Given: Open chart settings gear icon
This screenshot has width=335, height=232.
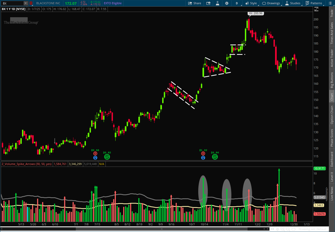Looking at the screenshot, I should tap(227, 3).
